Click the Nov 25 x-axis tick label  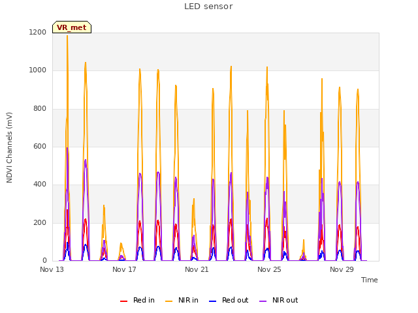pos(269,269)
